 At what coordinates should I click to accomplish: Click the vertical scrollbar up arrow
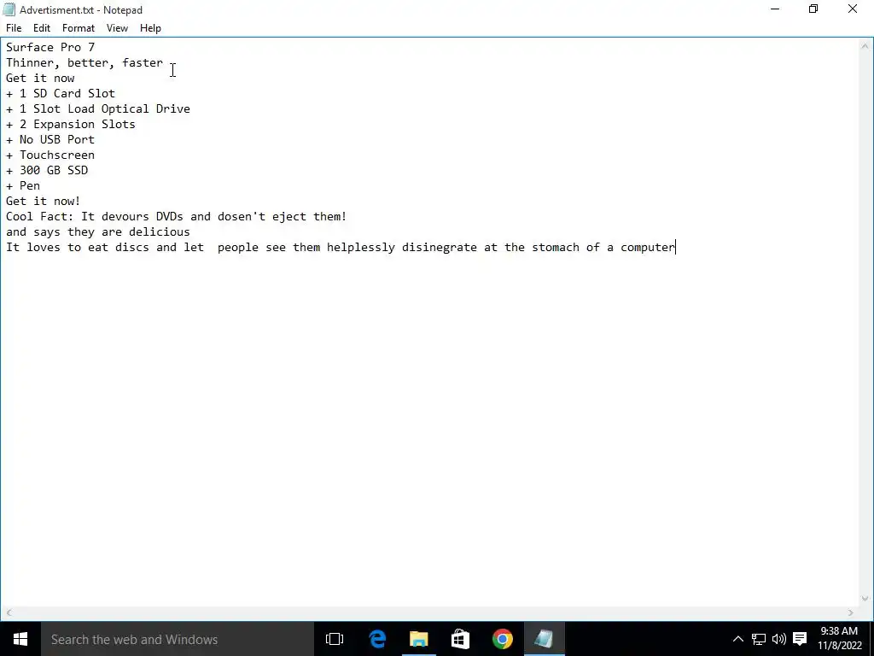coord(865,46)
